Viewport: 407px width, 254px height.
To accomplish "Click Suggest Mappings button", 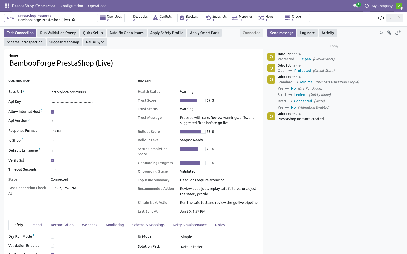I will (x=64, y=42).
